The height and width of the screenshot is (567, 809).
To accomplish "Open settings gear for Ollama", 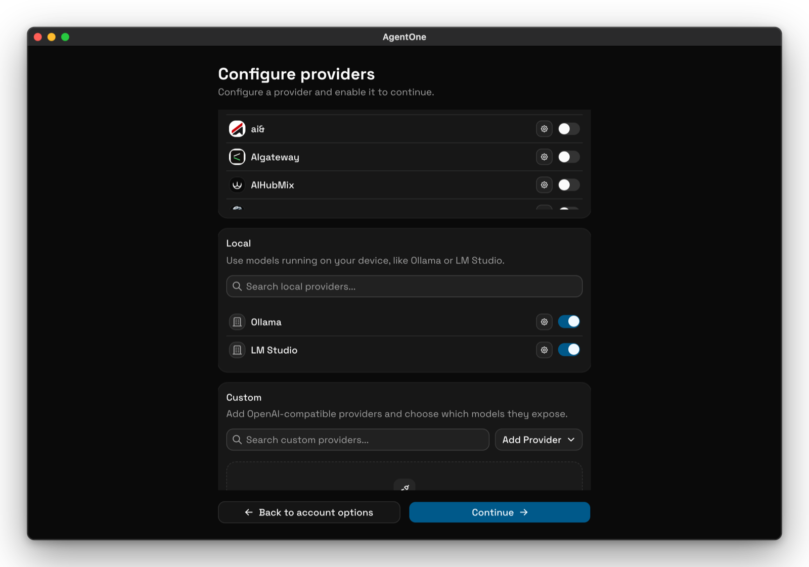I will coord(544,322).
